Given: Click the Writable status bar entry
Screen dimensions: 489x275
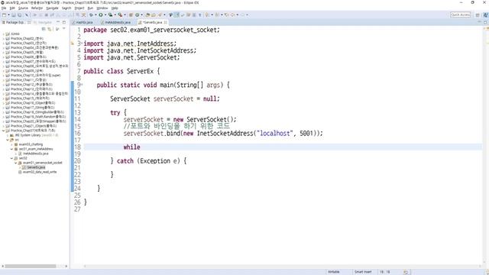Looking at the screenshot, I should point(333,272).
